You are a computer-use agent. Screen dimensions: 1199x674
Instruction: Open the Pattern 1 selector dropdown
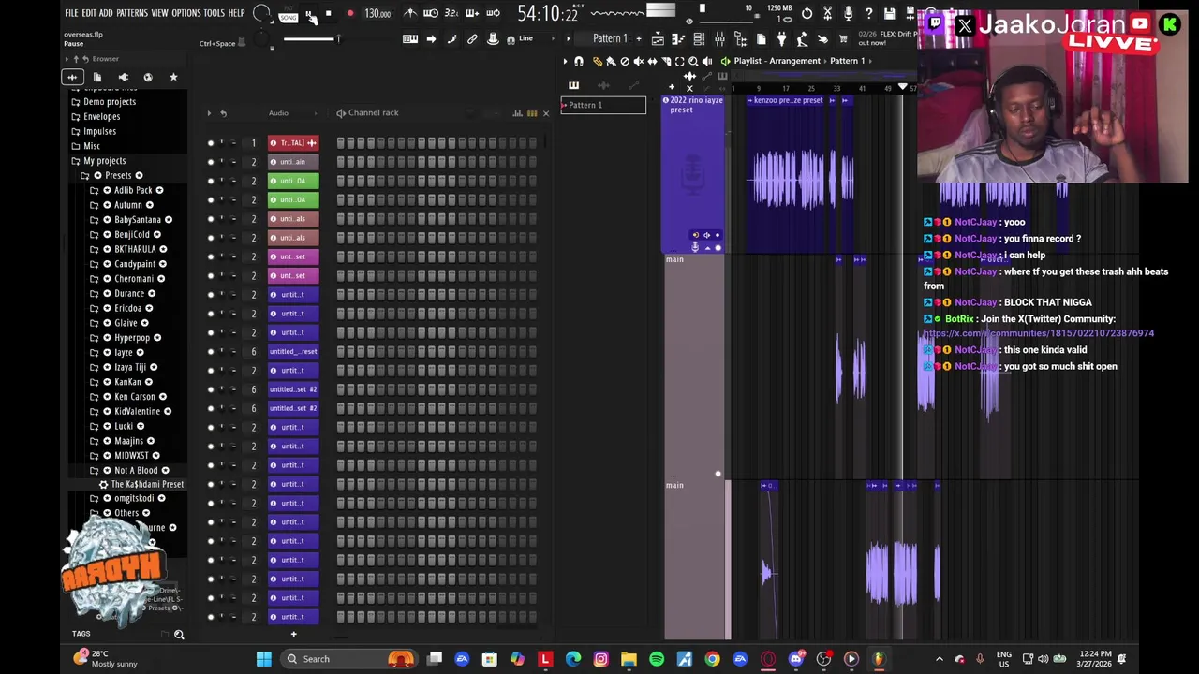(610, 38)
